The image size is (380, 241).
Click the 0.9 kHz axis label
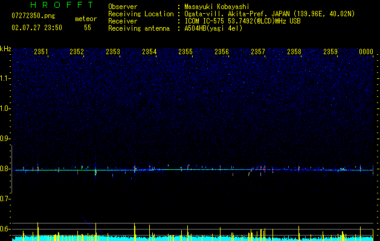[5, 139]
